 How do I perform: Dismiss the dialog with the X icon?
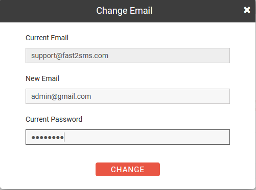(x=247, y=10)
